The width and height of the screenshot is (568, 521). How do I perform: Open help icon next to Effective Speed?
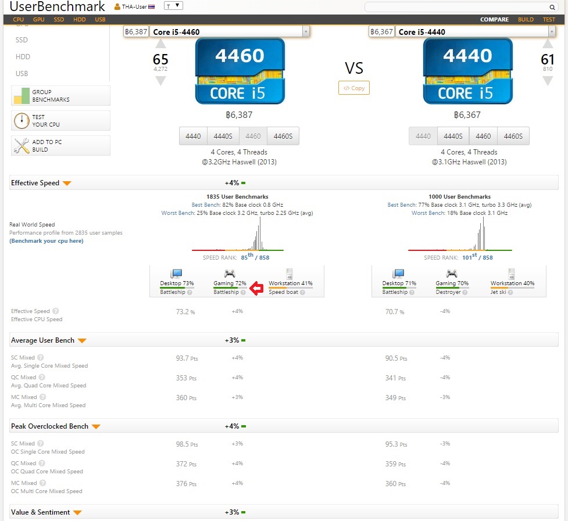click(55, 311)
